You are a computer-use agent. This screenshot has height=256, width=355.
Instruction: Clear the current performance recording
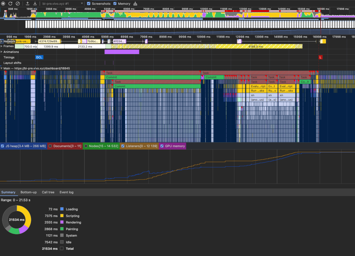coord(18,4)
